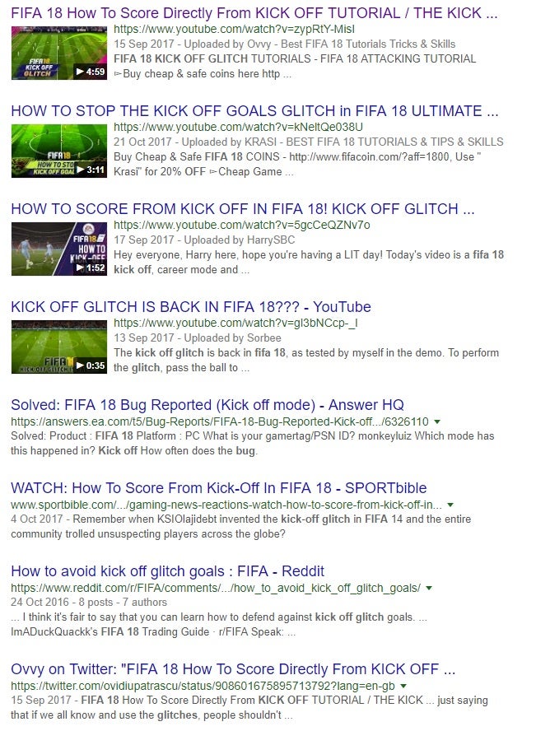Play the 4:59 kick off glitch video thumbnail
This screenshot has width=536, height=731.
[x=59, y=54]
